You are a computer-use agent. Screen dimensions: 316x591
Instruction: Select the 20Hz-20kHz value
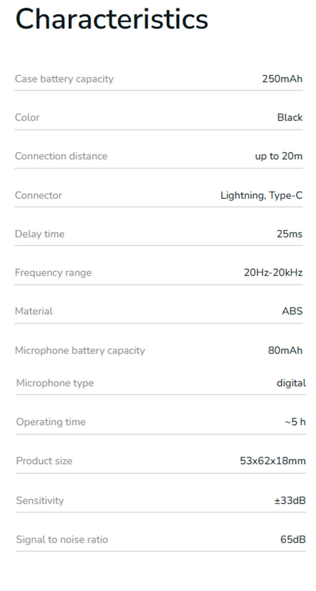273,273
